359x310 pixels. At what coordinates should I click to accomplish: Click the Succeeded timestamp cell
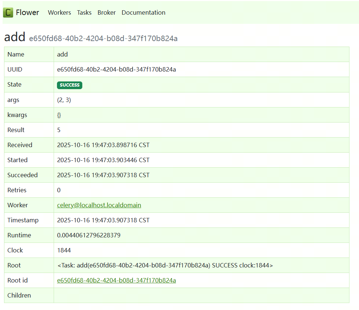[103, 175]
